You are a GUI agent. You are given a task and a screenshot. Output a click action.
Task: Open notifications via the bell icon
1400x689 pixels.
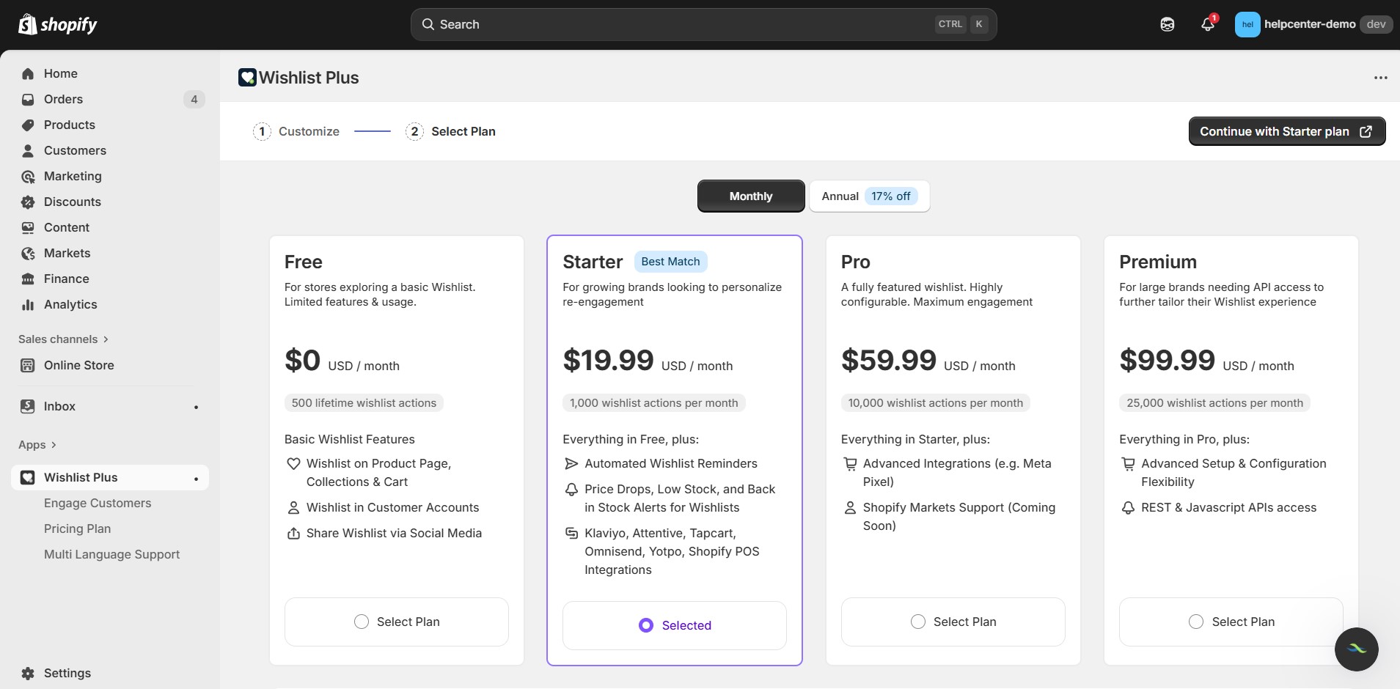point(1206,24)
